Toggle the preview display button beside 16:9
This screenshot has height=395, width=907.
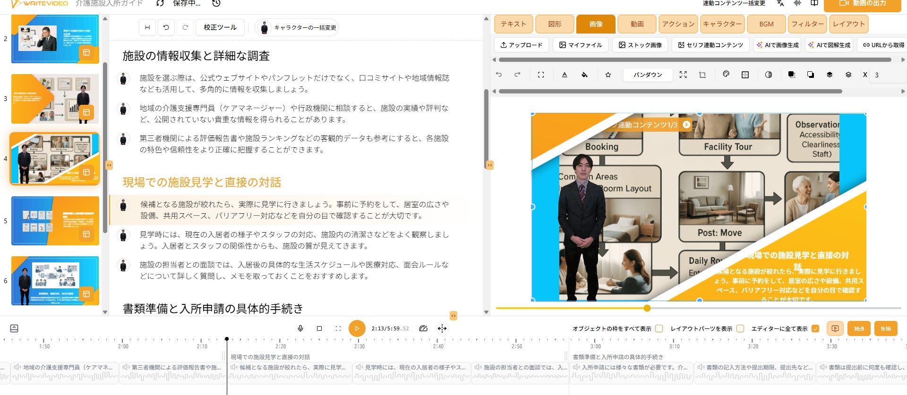[x=835, y=328]
